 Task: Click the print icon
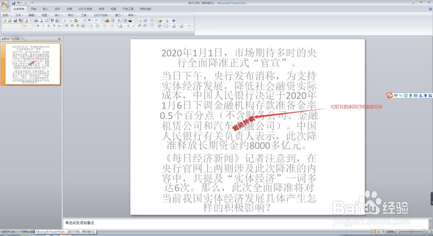36,20
